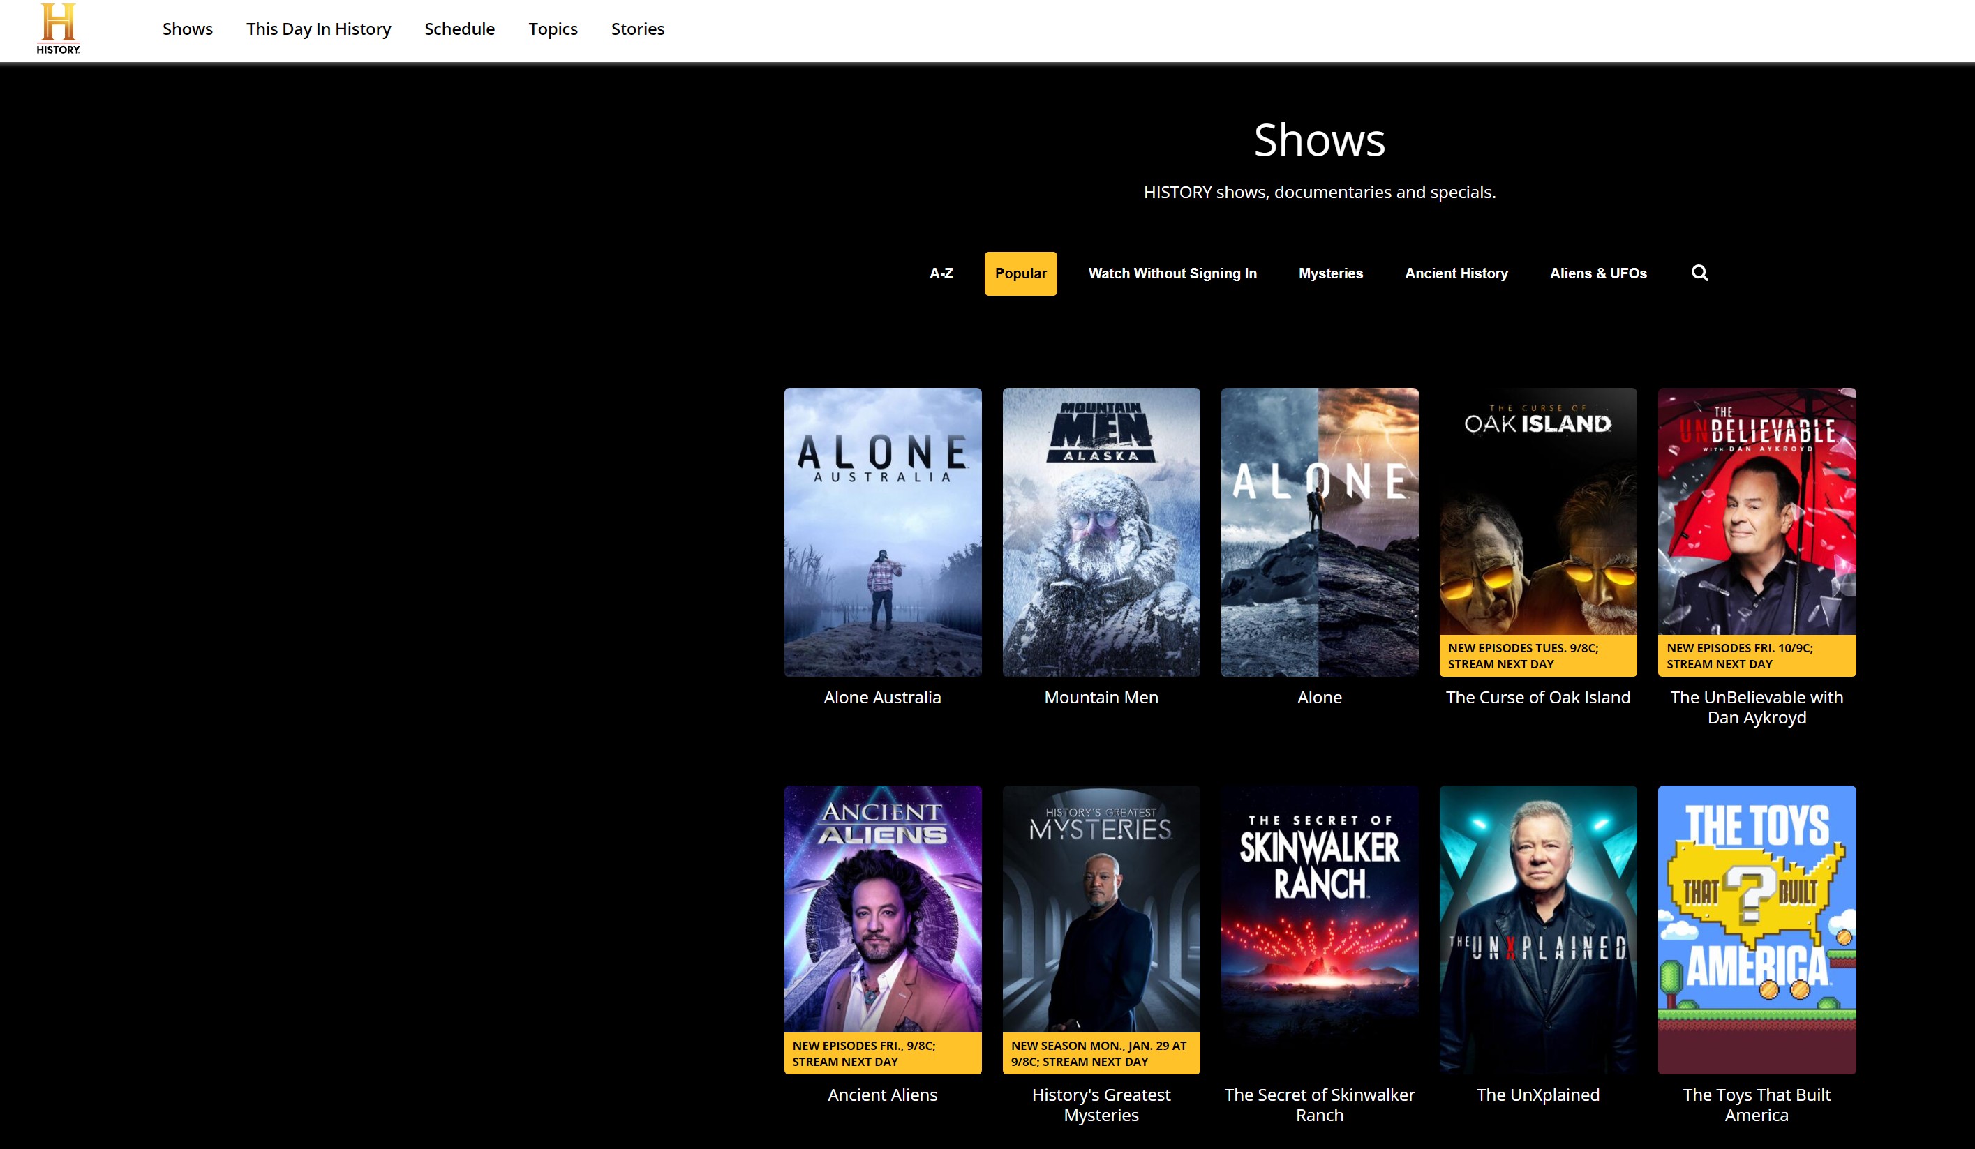
Task: Select the Popular filter tab
Action: coord(1020,273)
